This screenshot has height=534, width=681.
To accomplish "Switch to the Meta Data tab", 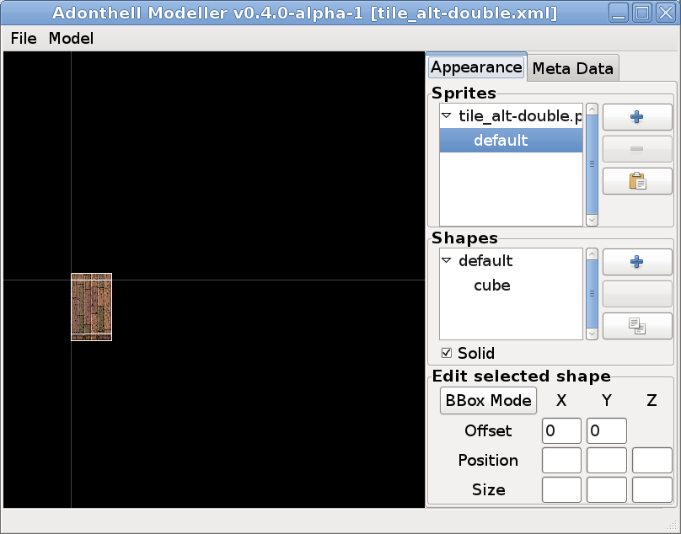I will (572, 68).
